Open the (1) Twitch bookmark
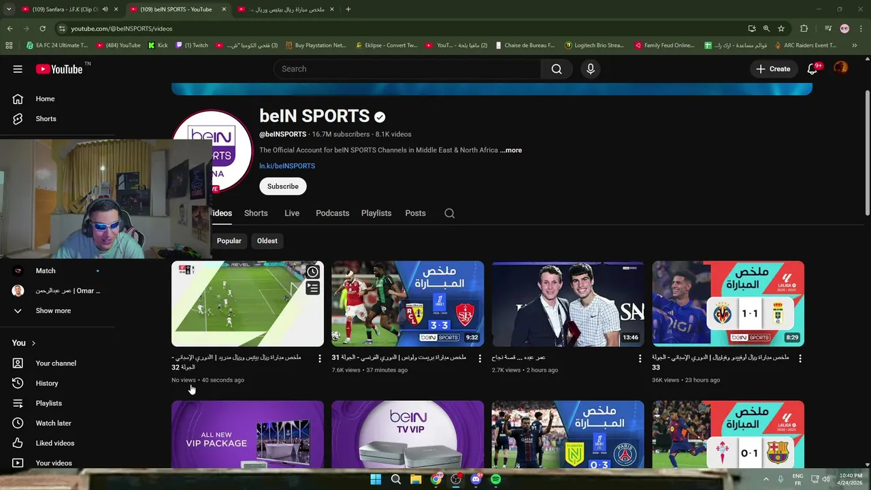This screenshot has width=871, height=490. tap(192, 46)
